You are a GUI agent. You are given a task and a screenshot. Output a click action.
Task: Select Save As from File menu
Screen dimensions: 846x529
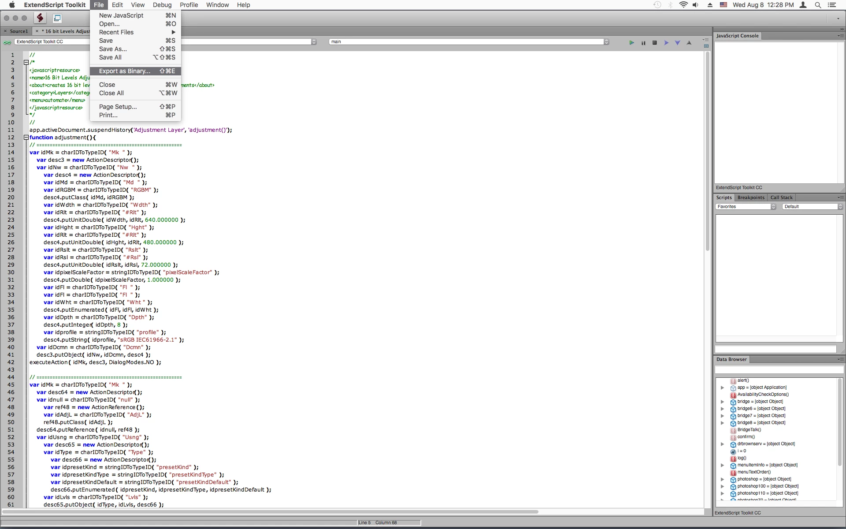point(113,49)
